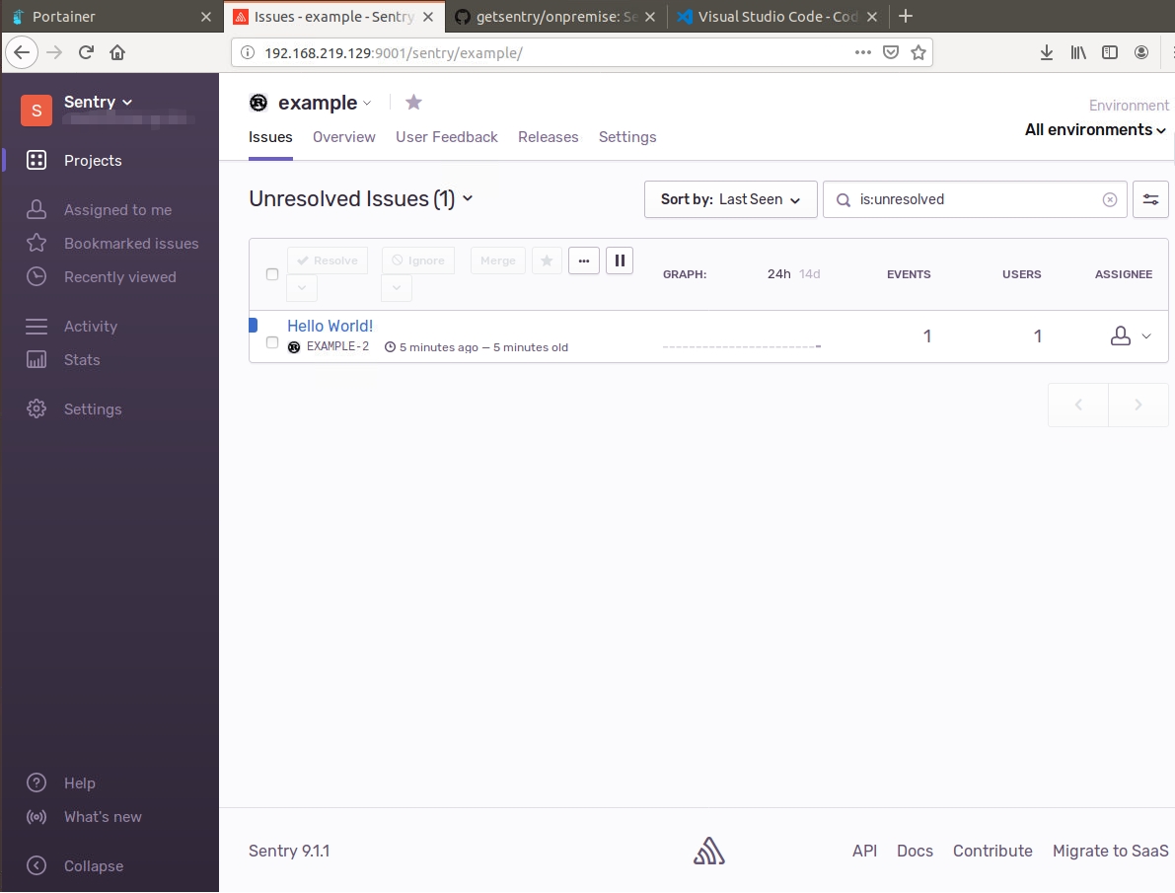Open Releases tab
This screenshot has height=893, width=1175.
[x=548, y=137]
